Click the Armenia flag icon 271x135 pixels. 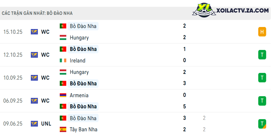click(x=63, y=95)
